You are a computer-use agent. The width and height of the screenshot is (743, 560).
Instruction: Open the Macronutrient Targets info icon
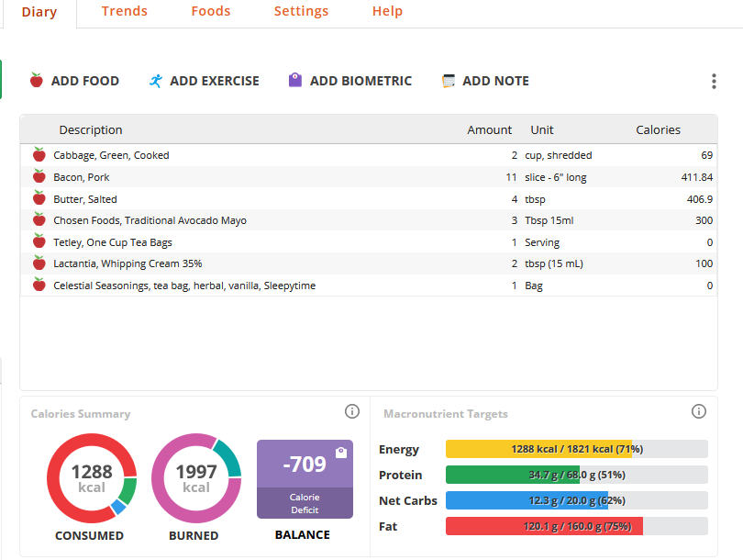pos(699,411)
